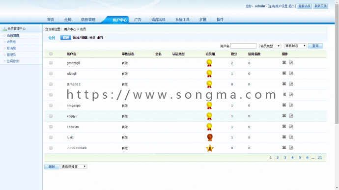Delete xbqqyu with its X icon
Screen dimensions: 339x190
(x=284, y=116)
